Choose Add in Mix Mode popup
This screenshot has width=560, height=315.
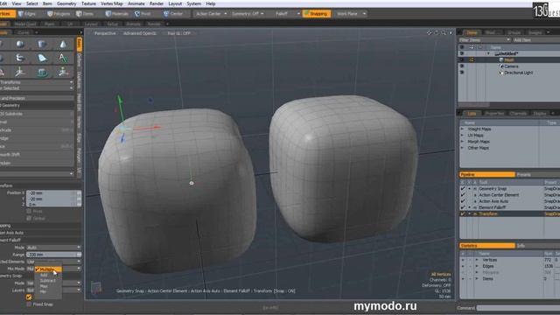coord(44,276)
